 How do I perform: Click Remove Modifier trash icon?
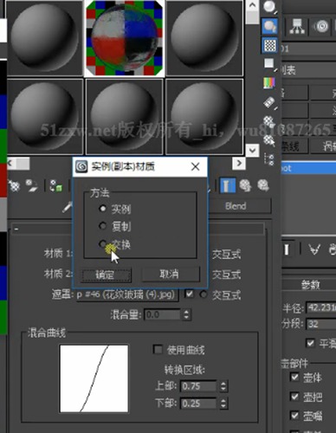[x=333, y=249]
